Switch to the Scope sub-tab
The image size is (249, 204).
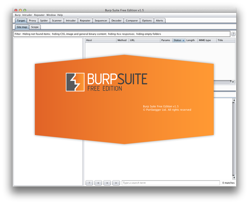pyautogui.click(x=35, y=27)
